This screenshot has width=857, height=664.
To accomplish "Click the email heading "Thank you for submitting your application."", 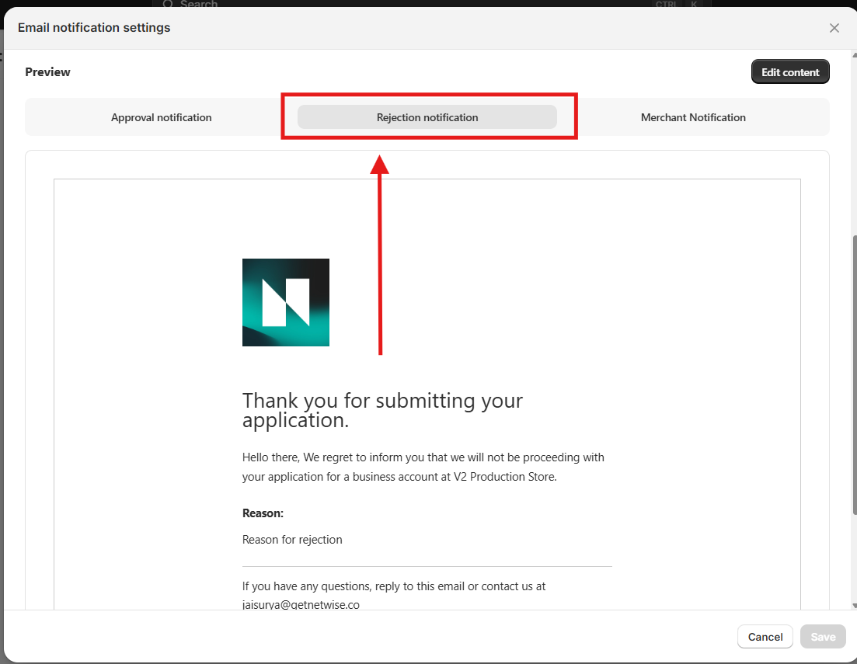I will tap(382, 410).
